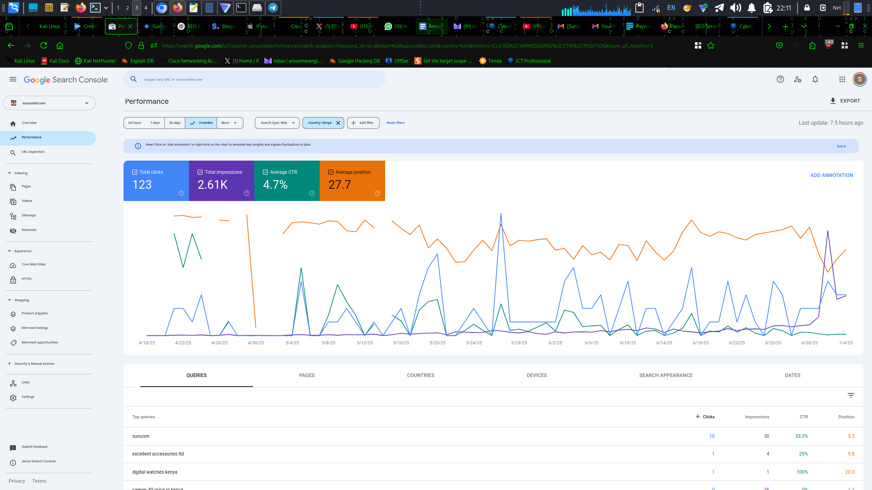Image resolution: width=872 pixels, height=490 pixels.
Task: Switch to Dates tab
Action: click(793, 375)
